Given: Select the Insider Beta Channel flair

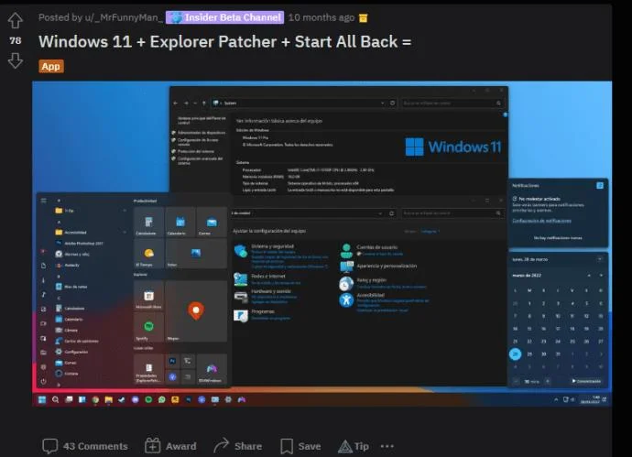Looking at the screenshot, I should pyautogui.click(x=225, y=17).
